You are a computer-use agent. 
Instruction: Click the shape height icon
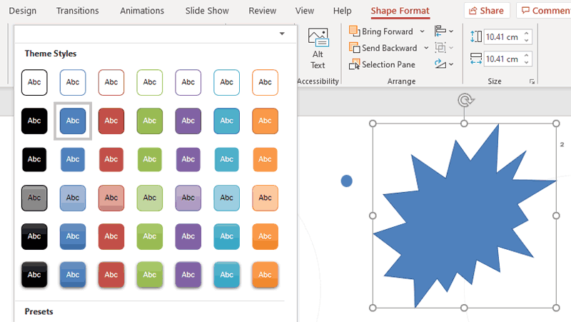(x=476, y=37)
